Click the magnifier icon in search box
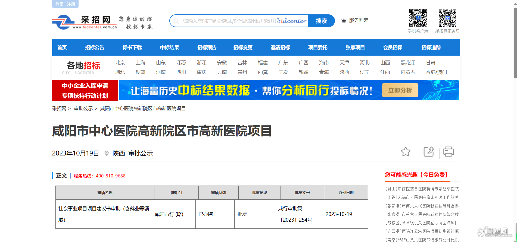517x242 pixels. [176, 21]
